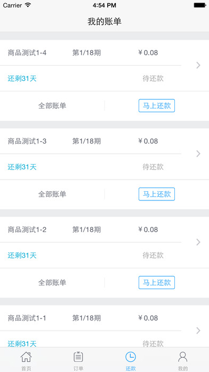Open the 订单 orders clipboard icon

[78, 357]
